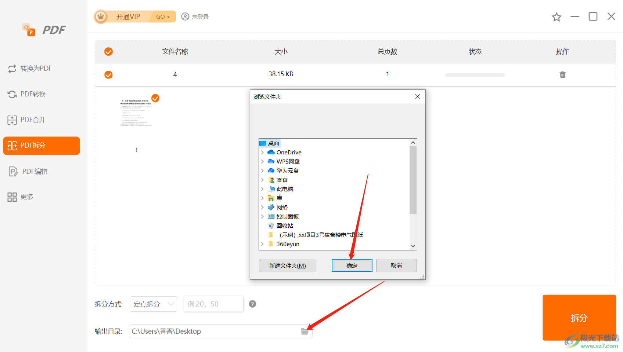Click 新建文件夹(M) button
The image size is (623, 352).
(x=288, y=265)
